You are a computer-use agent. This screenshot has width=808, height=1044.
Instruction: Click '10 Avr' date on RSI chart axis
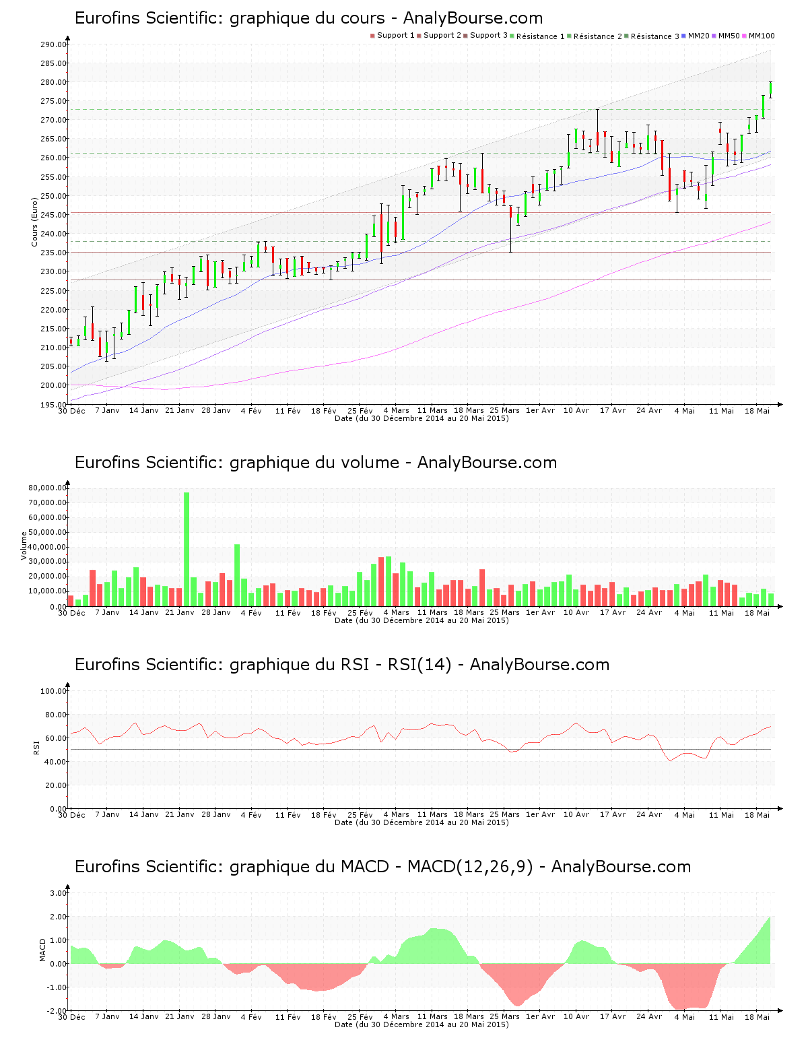[x=576, y=814]
